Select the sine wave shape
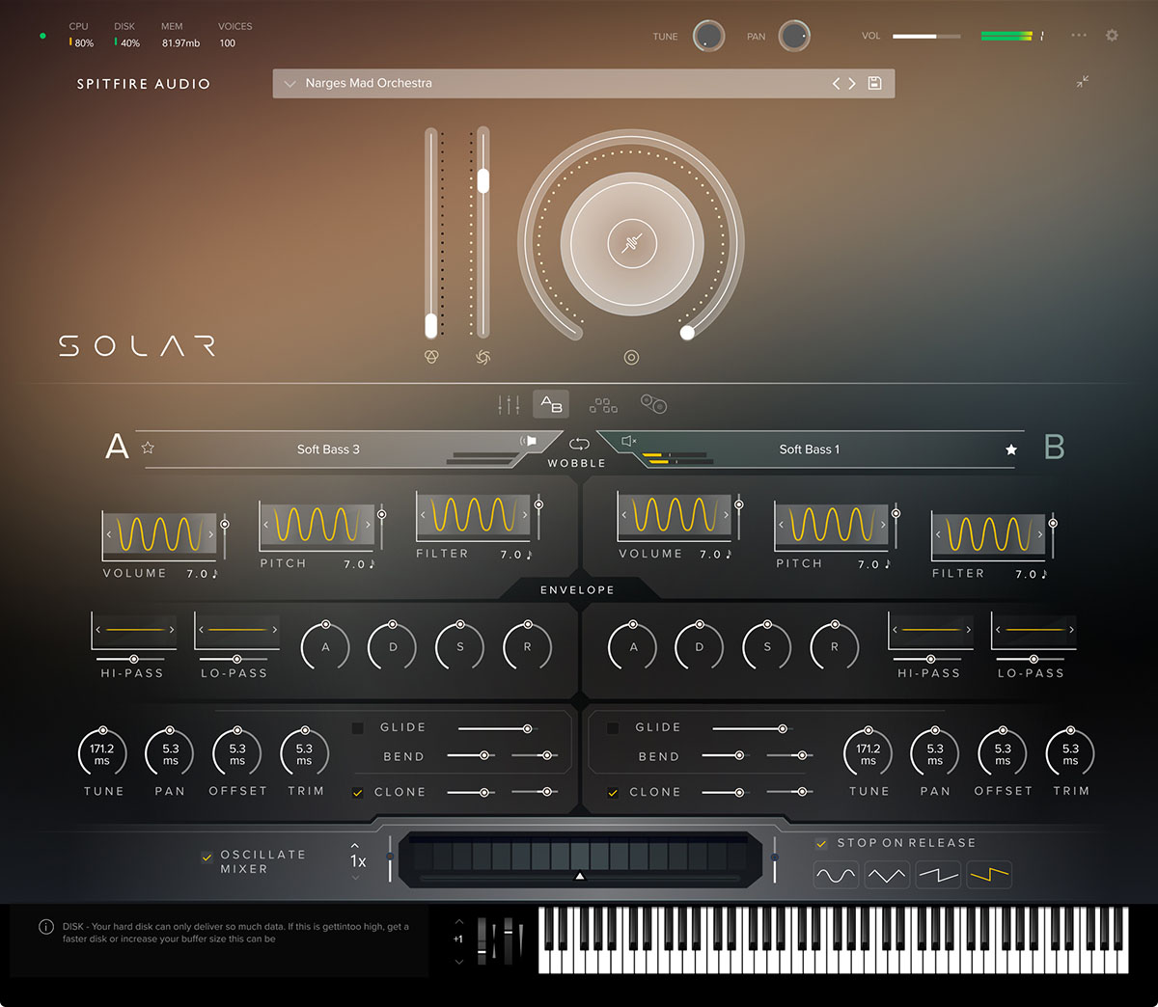 click(836, 876)
